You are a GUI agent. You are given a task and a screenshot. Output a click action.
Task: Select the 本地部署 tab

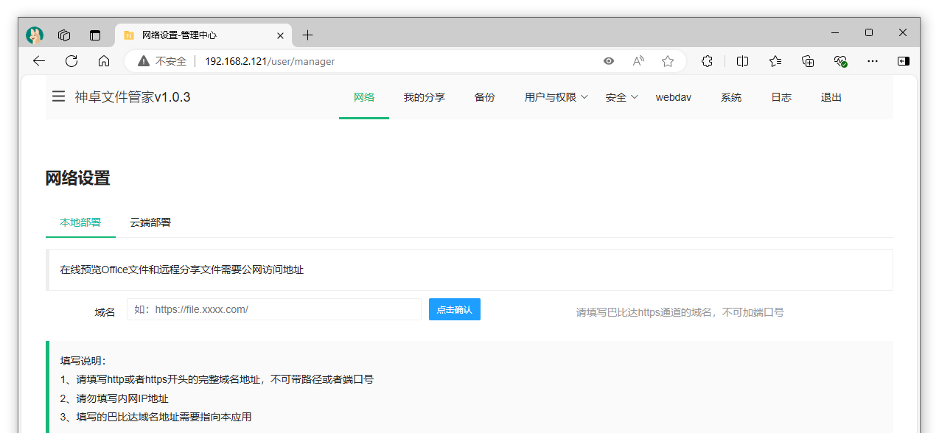pos(80,222)
